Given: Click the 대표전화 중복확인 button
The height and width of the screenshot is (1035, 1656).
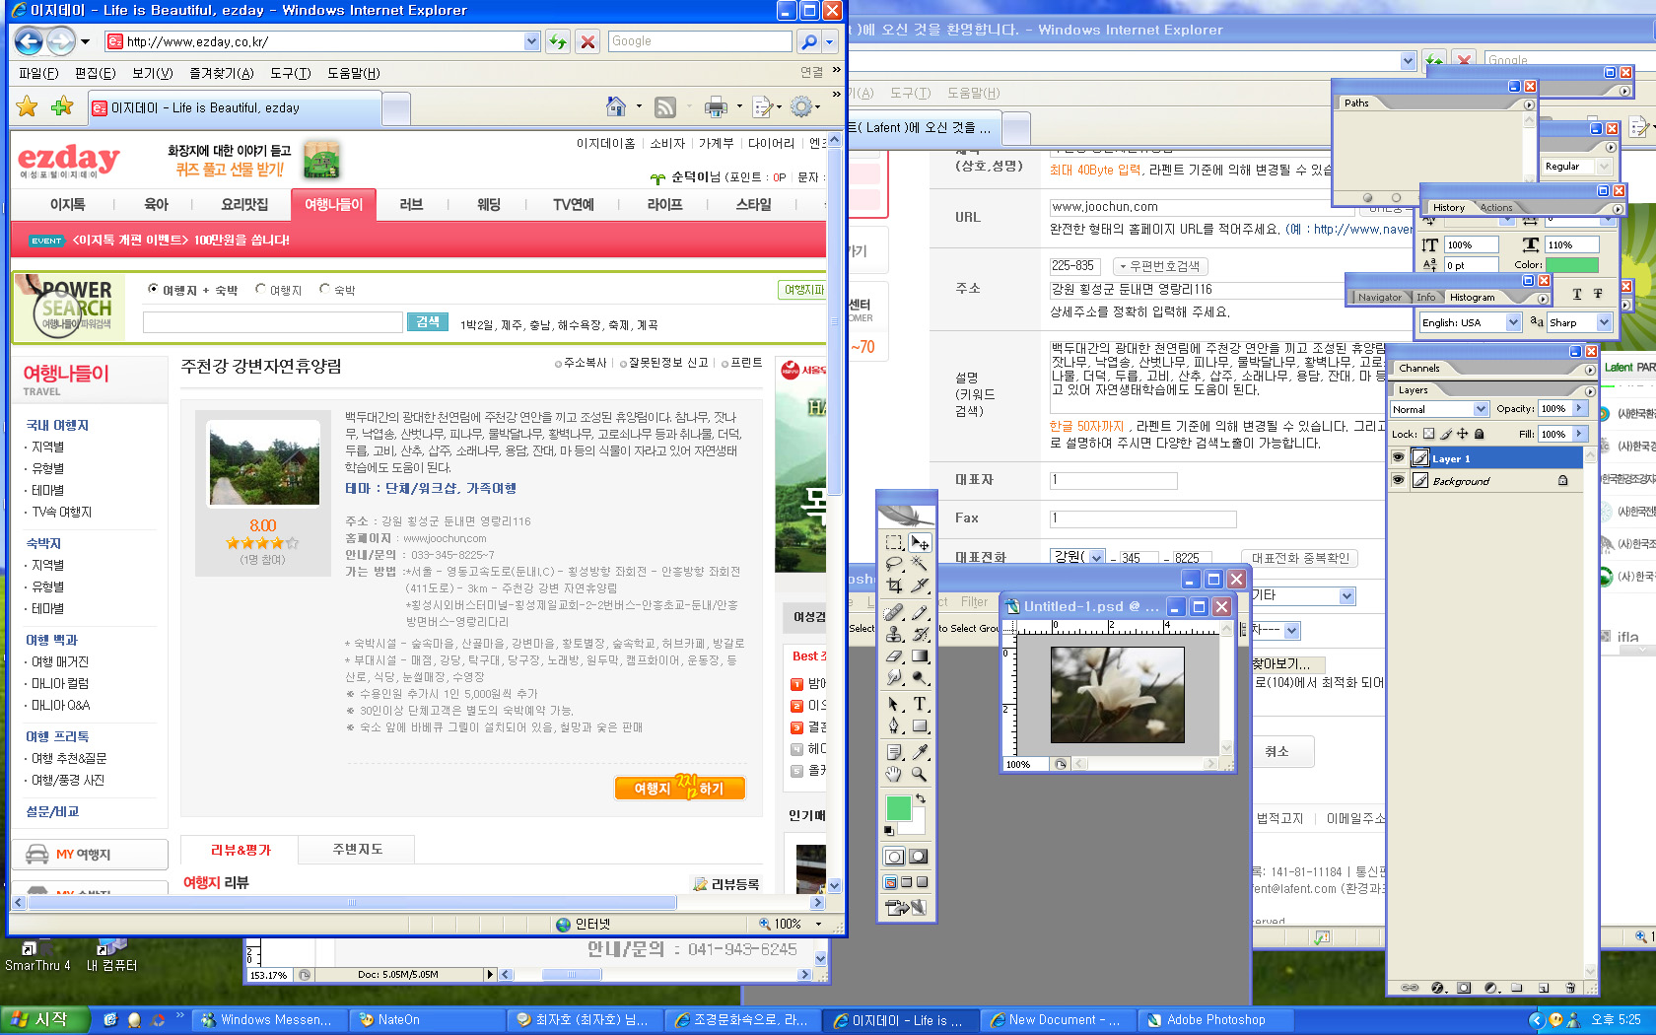Looking at the screenshot, I should [x=1299, y=558].
